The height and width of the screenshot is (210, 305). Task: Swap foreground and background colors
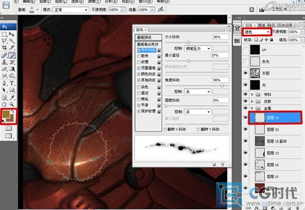coord(13,111)
